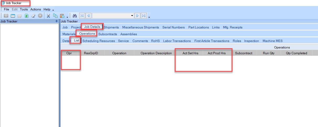318x127 pixels.
Task: Click the ResGrpID column header
Action: click(x=91, y=53)
